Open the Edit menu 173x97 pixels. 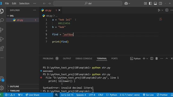coord(14,4)
